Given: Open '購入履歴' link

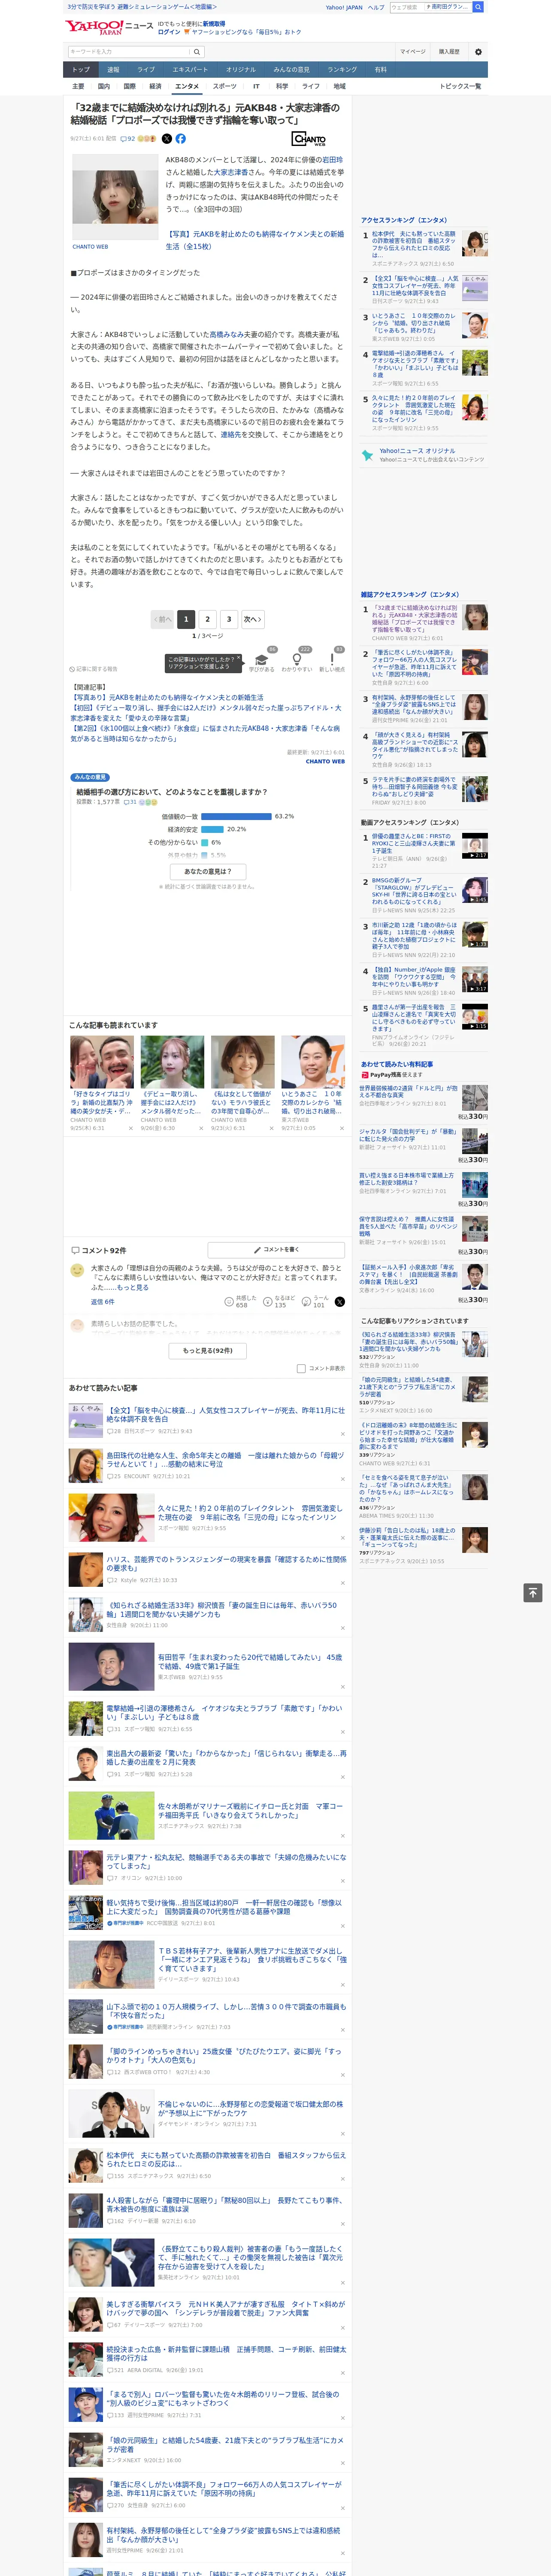Looking at the screenshot, I should point(449,51).
